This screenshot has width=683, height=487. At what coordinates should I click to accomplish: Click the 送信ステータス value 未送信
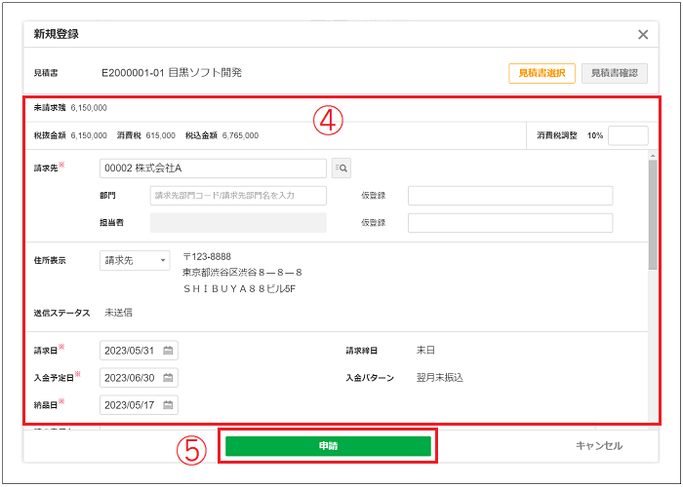coord(118,313)
